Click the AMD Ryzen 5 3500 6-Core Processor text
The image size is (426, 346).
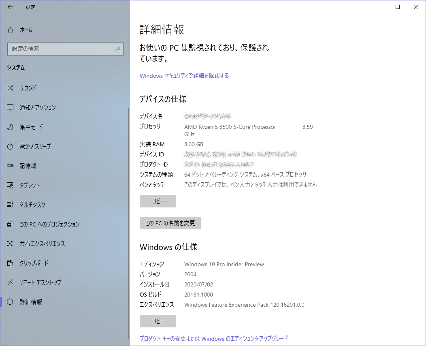230,127
